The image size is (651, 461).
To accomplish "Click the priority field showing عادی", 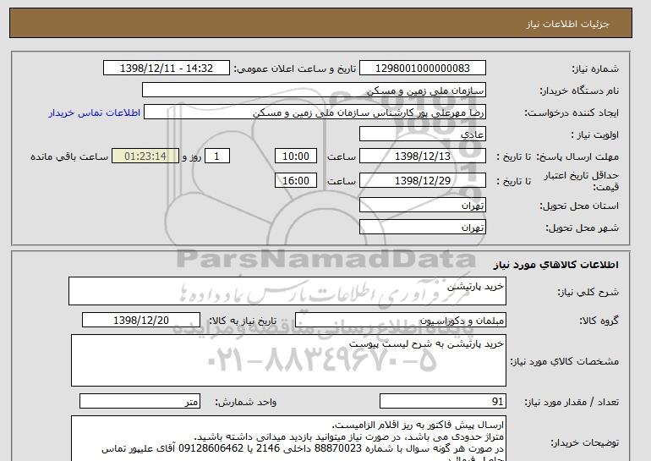I will [422, 134].
